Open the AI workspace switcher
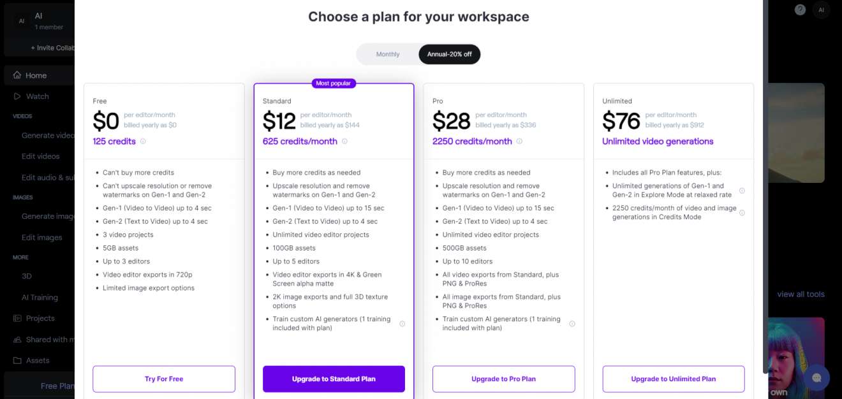842x399 pixels. tap(38, 20)
